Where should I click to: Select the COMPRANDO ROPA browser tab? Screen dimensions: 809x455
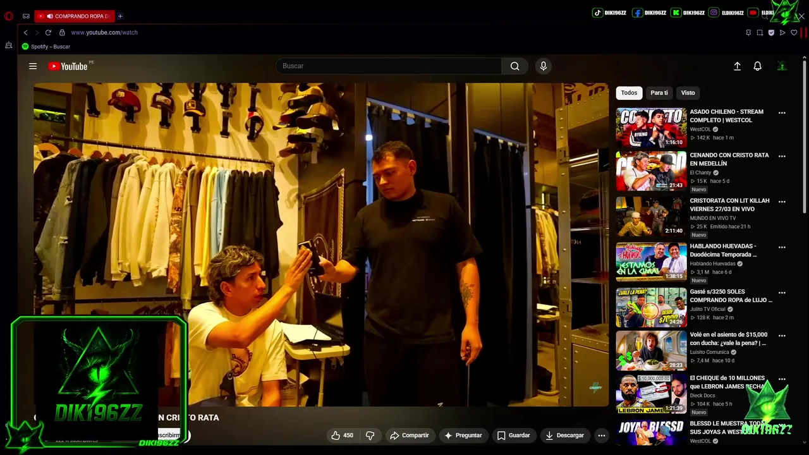[x=75, y=16]
